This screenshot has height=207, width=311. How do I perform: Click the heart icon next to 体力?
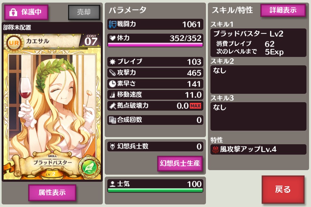[x=113, y=38]
